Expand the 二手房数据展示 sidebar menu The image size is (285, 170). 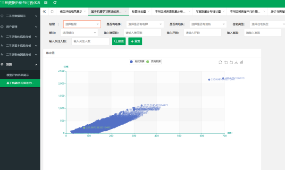pyautogui.click(x=20, y=16)
